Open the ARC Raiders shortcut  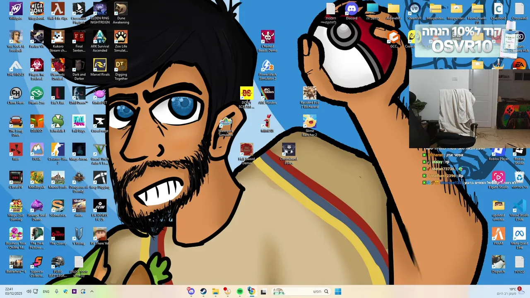pos(267,96)
